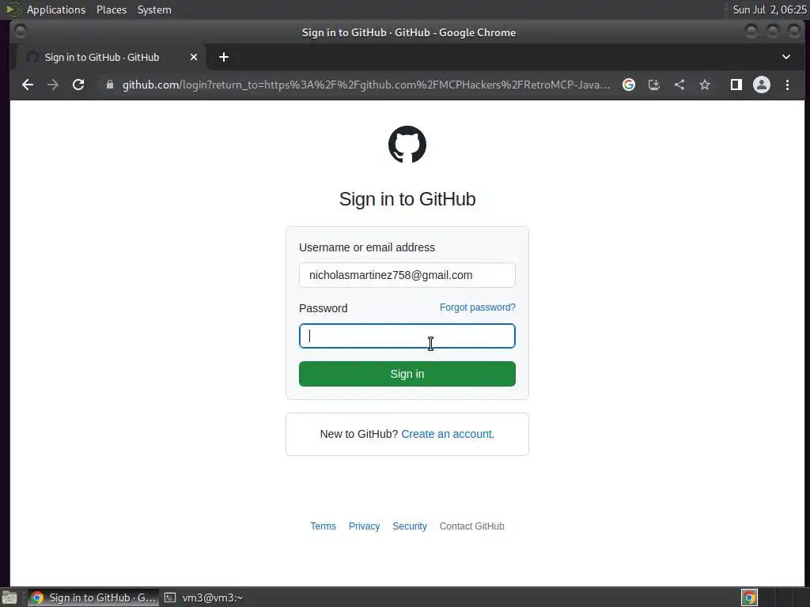Click the Forgot password? link
This screenshot has height=607, width=810.
477,307
